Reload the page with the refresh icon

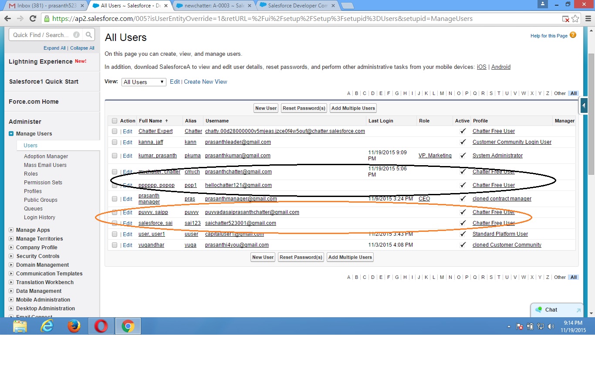click(33, 19)
